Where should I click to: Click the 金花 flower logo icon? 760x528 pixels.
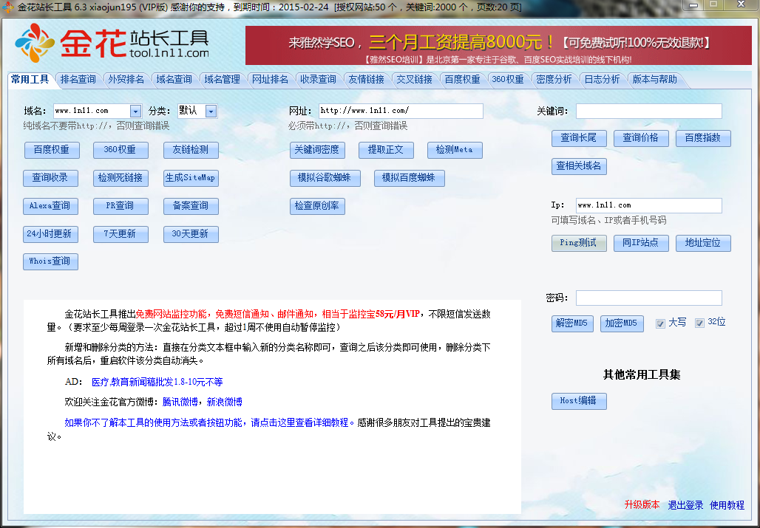(35, 43)
